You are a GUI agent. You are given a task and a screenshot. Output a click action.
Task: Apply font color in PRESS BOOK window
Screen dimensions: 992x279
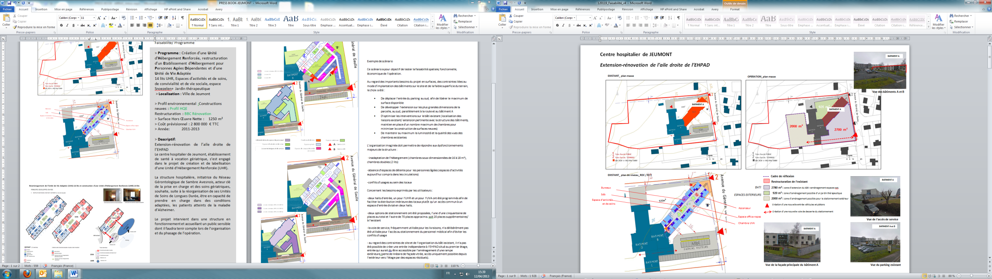(120, 25)
